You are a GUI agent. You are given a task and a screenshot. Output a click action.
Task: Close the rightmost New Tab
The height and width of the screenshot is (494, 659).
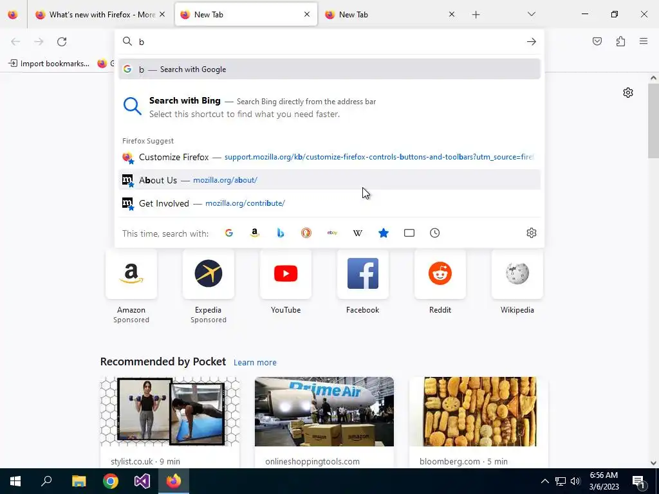[x=452, y=14]
